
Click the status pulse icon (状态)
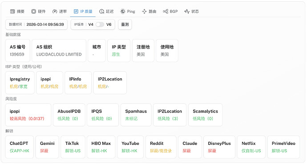(x=187, y=12)
